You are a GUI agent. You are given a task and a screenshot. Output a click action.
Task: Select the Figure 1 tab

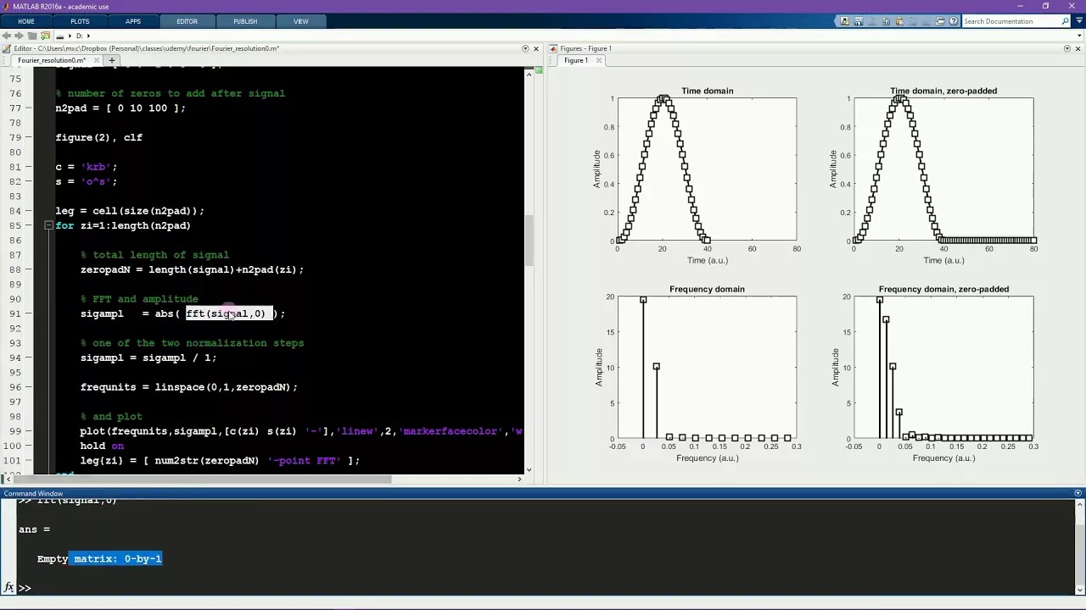(575, 60)
